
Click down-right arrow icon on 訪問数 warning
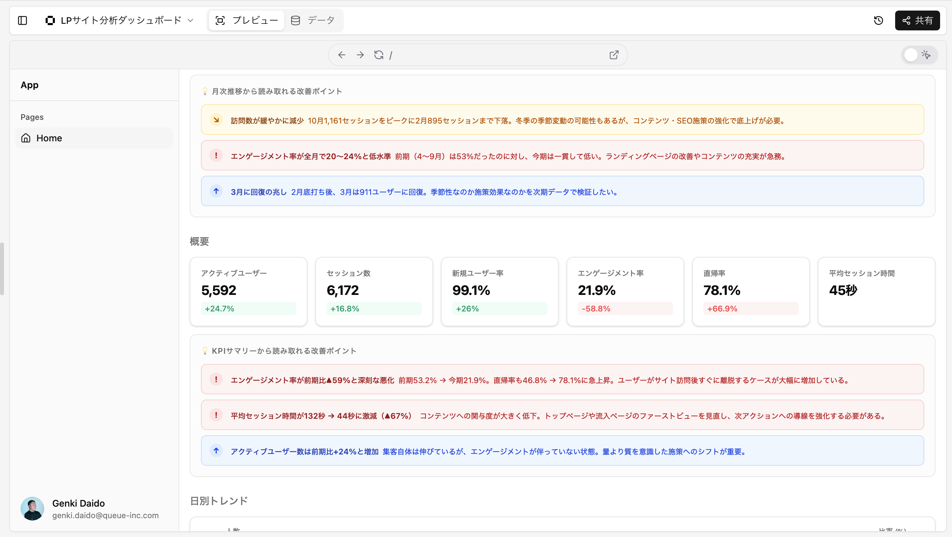[x=216, y=120]
